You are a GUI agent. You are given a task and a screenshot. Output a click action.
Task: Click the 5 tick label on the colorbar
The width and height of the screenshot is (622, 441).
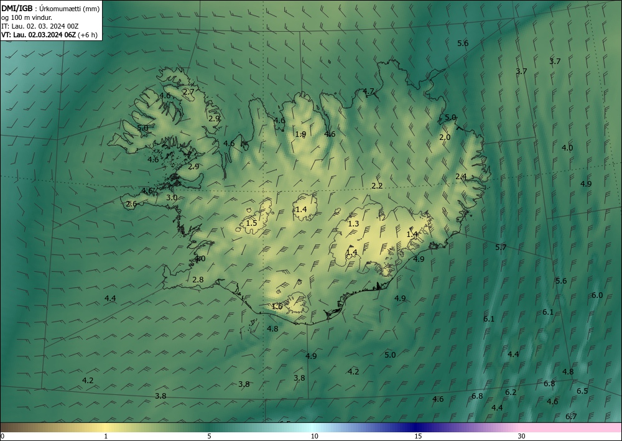pos(209,437)
